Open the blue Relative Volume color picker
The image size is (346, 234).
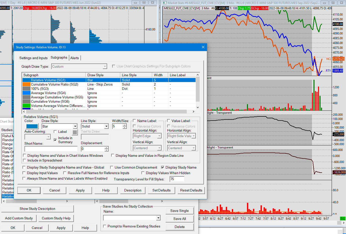[x=32, y=126]
